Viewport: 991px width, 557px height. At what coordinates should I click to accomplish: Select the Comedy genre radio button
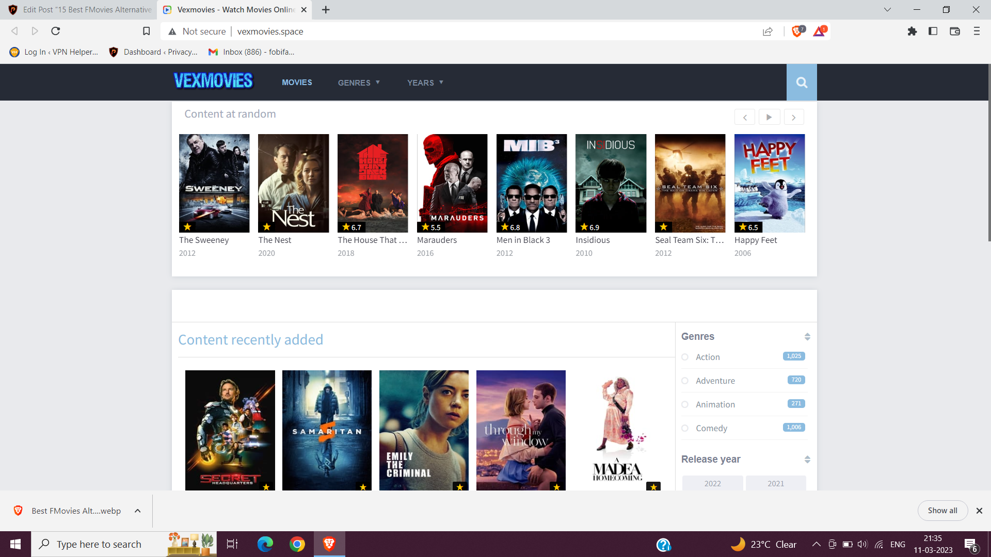685,428
